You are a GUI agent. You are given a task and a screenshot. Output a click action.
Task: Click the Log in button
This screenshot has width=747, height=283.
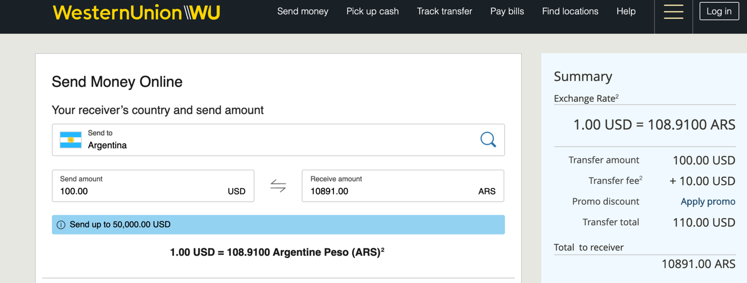(x=719, y=11)
